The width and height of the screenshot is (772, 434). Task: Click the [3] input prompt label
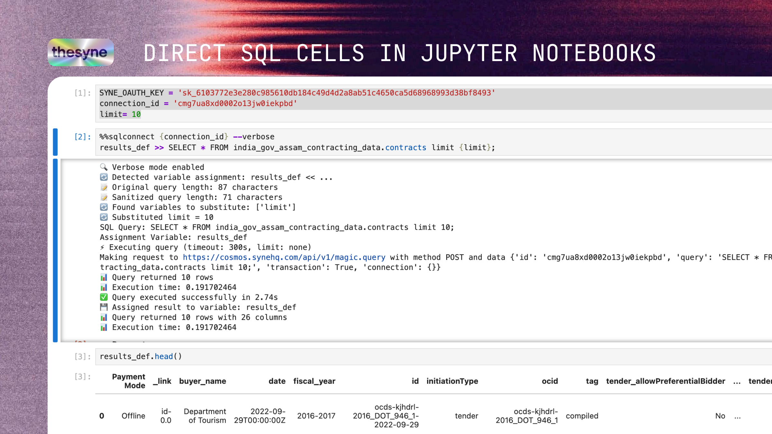(82, 357)
